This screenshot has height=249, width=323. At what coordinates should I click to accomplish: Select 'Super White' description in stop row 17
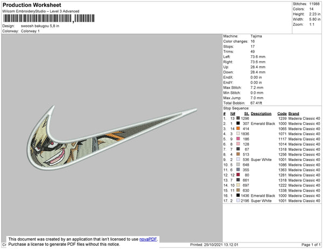tap(261, 201)
